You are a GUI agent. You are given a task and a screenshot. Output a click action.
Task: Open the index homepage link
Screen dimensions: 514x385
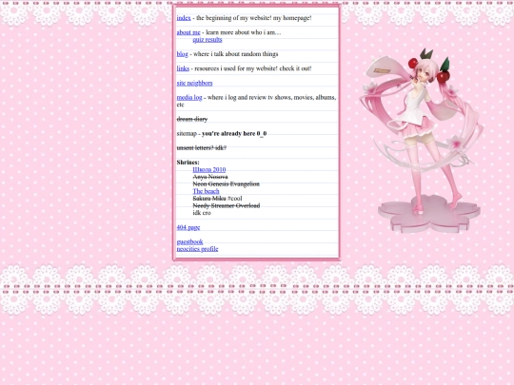pos(184,18)
